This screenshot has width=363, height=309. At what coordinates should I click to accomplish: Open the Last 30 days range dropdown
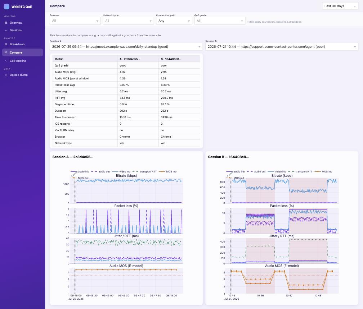(x=340, y=6)
